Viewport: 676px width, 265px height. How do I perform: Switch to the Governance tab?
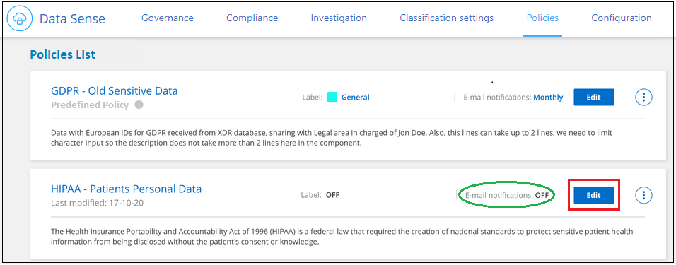coord(168,18)
